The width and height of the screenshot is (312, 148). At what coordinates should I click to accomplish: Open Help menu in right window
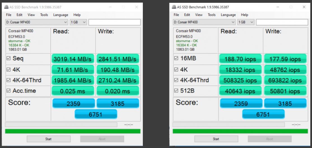[245, 15]
